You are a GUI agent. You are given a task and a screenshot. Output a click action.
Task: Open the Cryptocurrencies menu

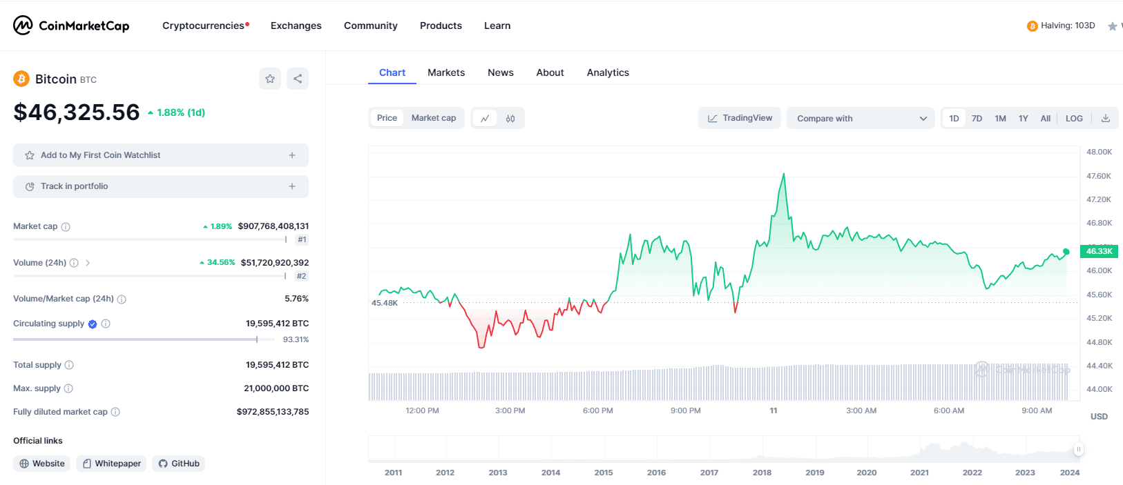click(x=204, y=26)
